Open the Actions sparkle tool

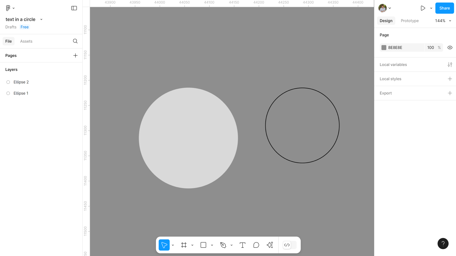[x=270, y=245]
